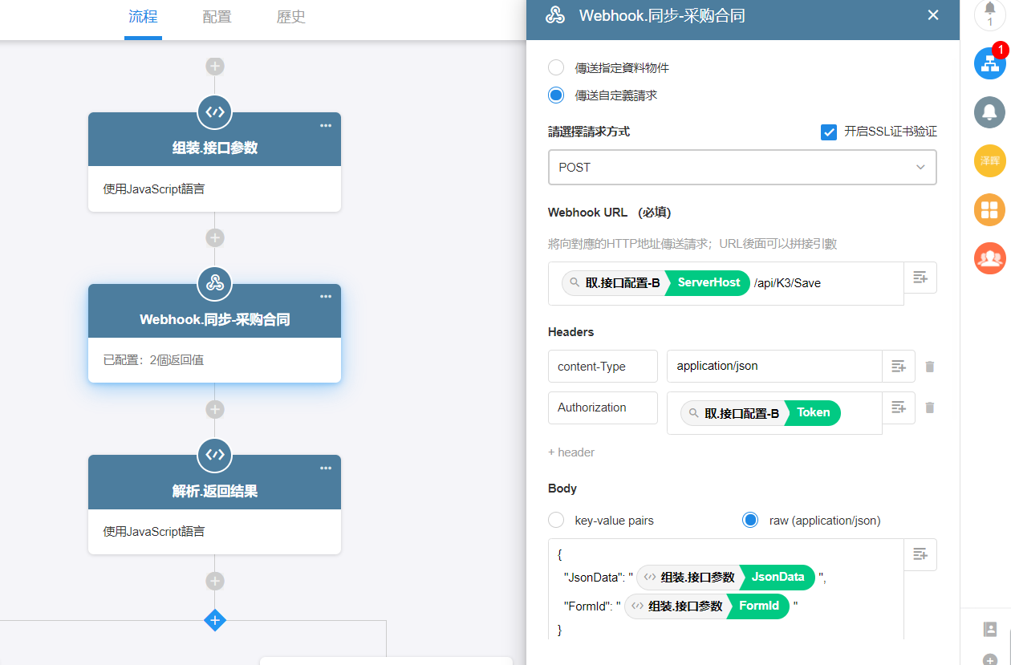This screenshot has height=665, width=1011.
Task: Open the red contacts group icon
Action: point(989,257)
